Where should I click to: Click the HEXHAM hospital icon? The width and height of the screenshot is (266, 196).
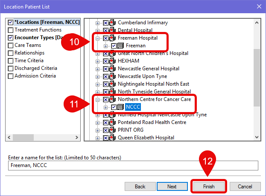pos(112,61)
